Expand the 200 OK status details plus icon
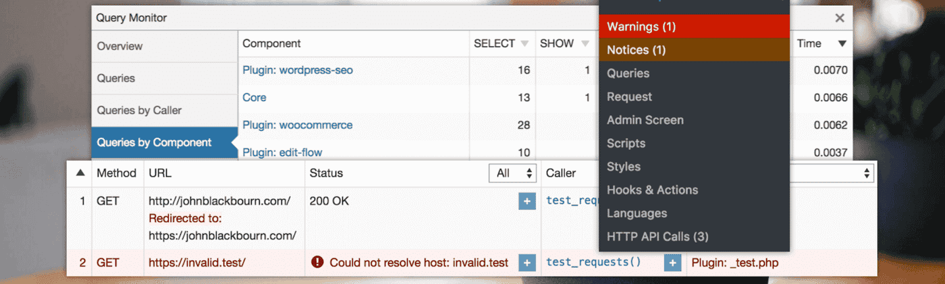This screenshot has width=945, height=284. [x=527, y=201]
